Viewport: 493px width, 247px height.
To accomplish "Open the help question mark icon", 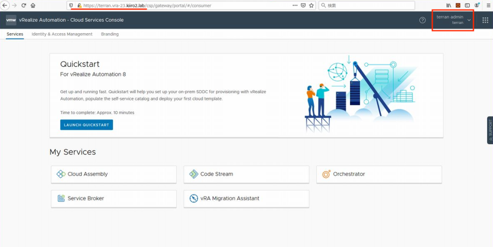I will point(422,20).
